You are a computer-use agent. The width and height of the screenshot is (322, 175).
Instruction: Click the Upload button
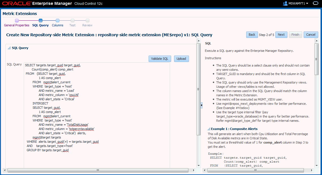pyautogui.click(x=181, y=59)
